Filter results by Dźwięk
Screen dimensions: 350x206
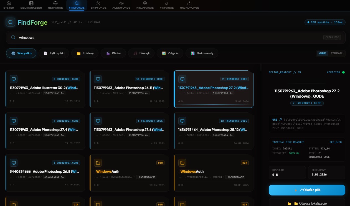[x=141, y=53]
